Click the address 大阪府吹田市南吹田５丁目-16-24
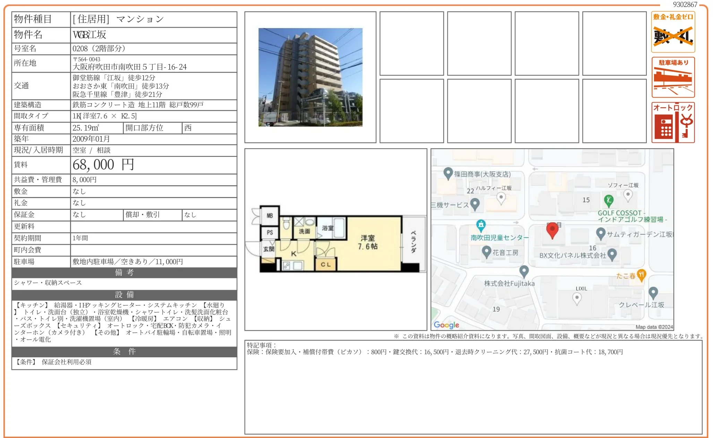Image resolution: width=713 pixels, height=438 pixels. point(130,67)
